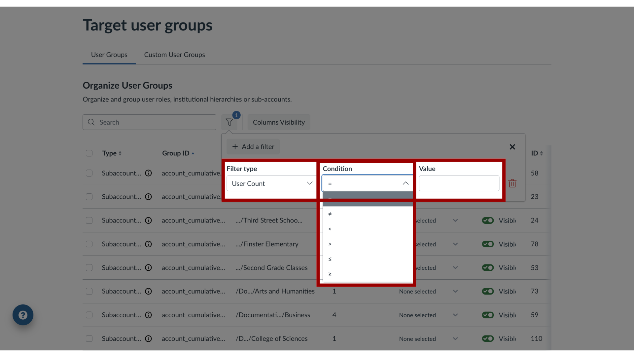Viewport: 634px width, 357px height.
Task: Switch to User Groups tab
Action: tap(109, 55)
